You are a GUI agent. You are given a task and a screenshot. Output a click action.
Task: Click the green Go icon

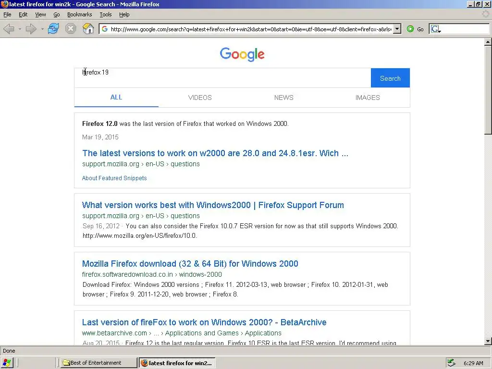pos(410,29)
